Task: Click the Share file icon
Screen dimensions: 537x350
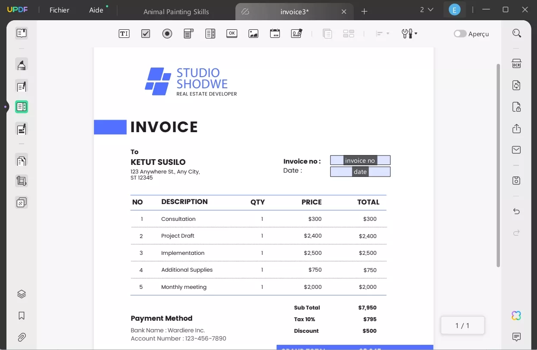Action: (516, 129)
